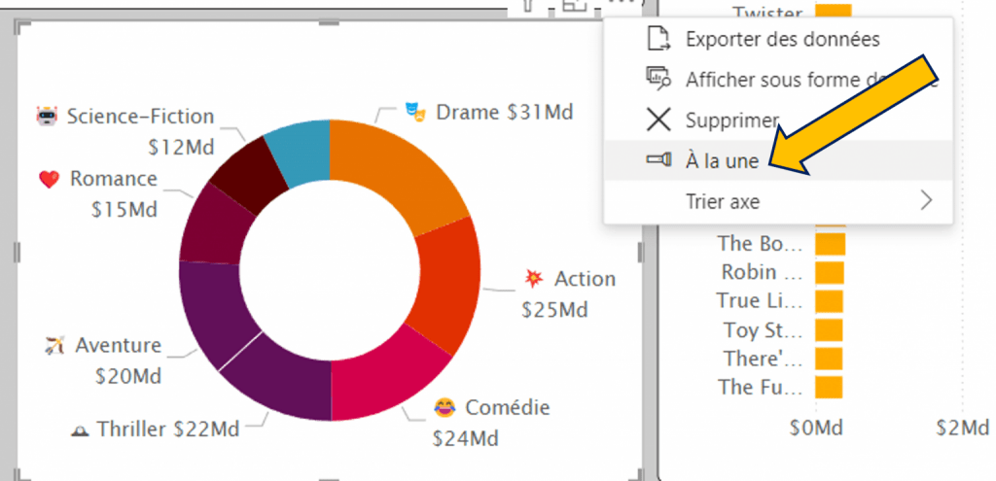Viewport: 996px width, 481px height.
Task: Click the explosion emoji by Action
Action: (x=534, y=278)
